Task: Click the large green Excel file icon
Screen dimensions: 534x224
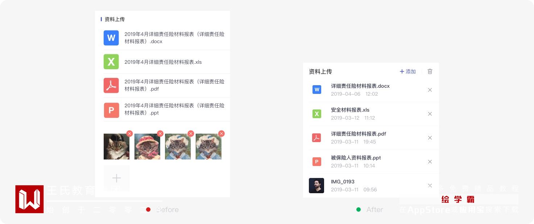Action: click(x=111, y=62)
